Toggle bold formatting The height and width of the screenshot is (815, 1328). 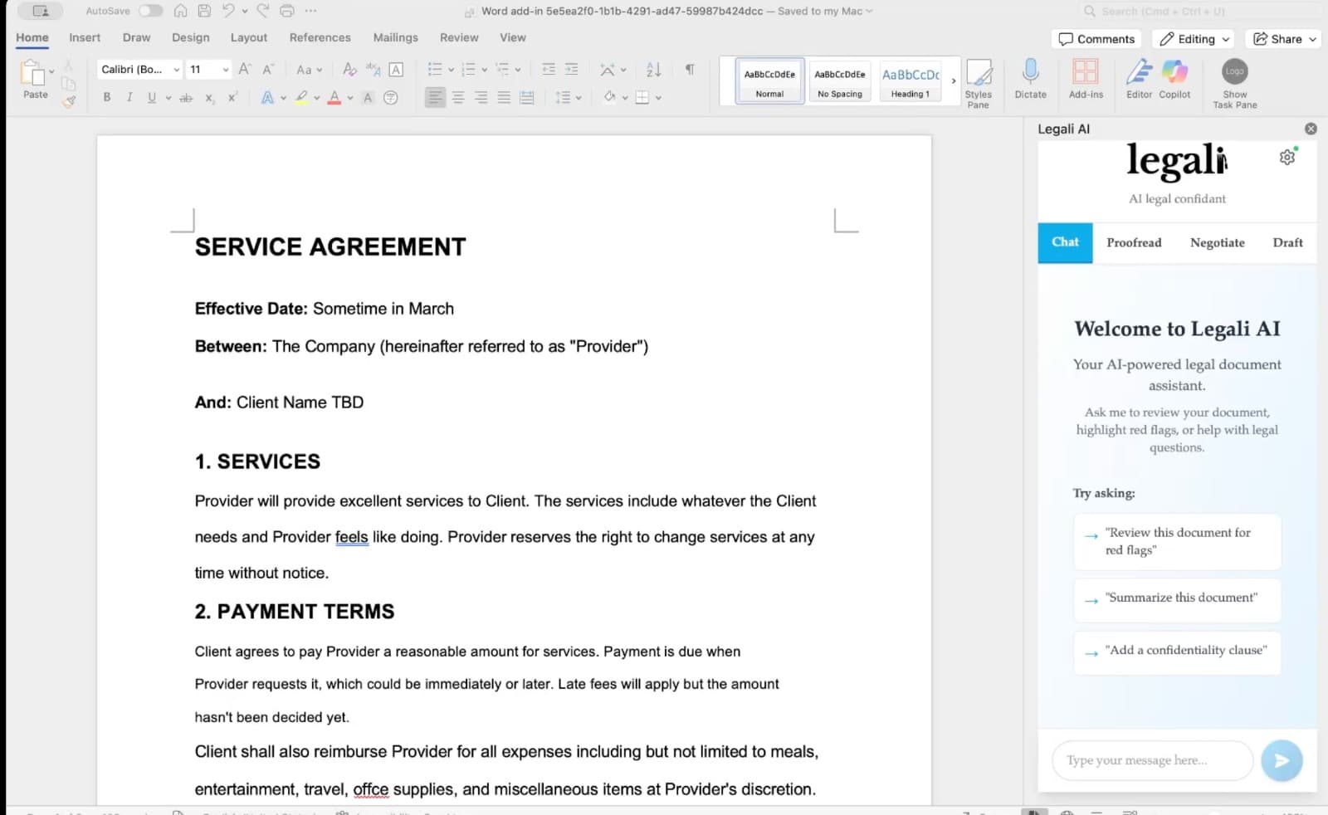tap(106, 97)
